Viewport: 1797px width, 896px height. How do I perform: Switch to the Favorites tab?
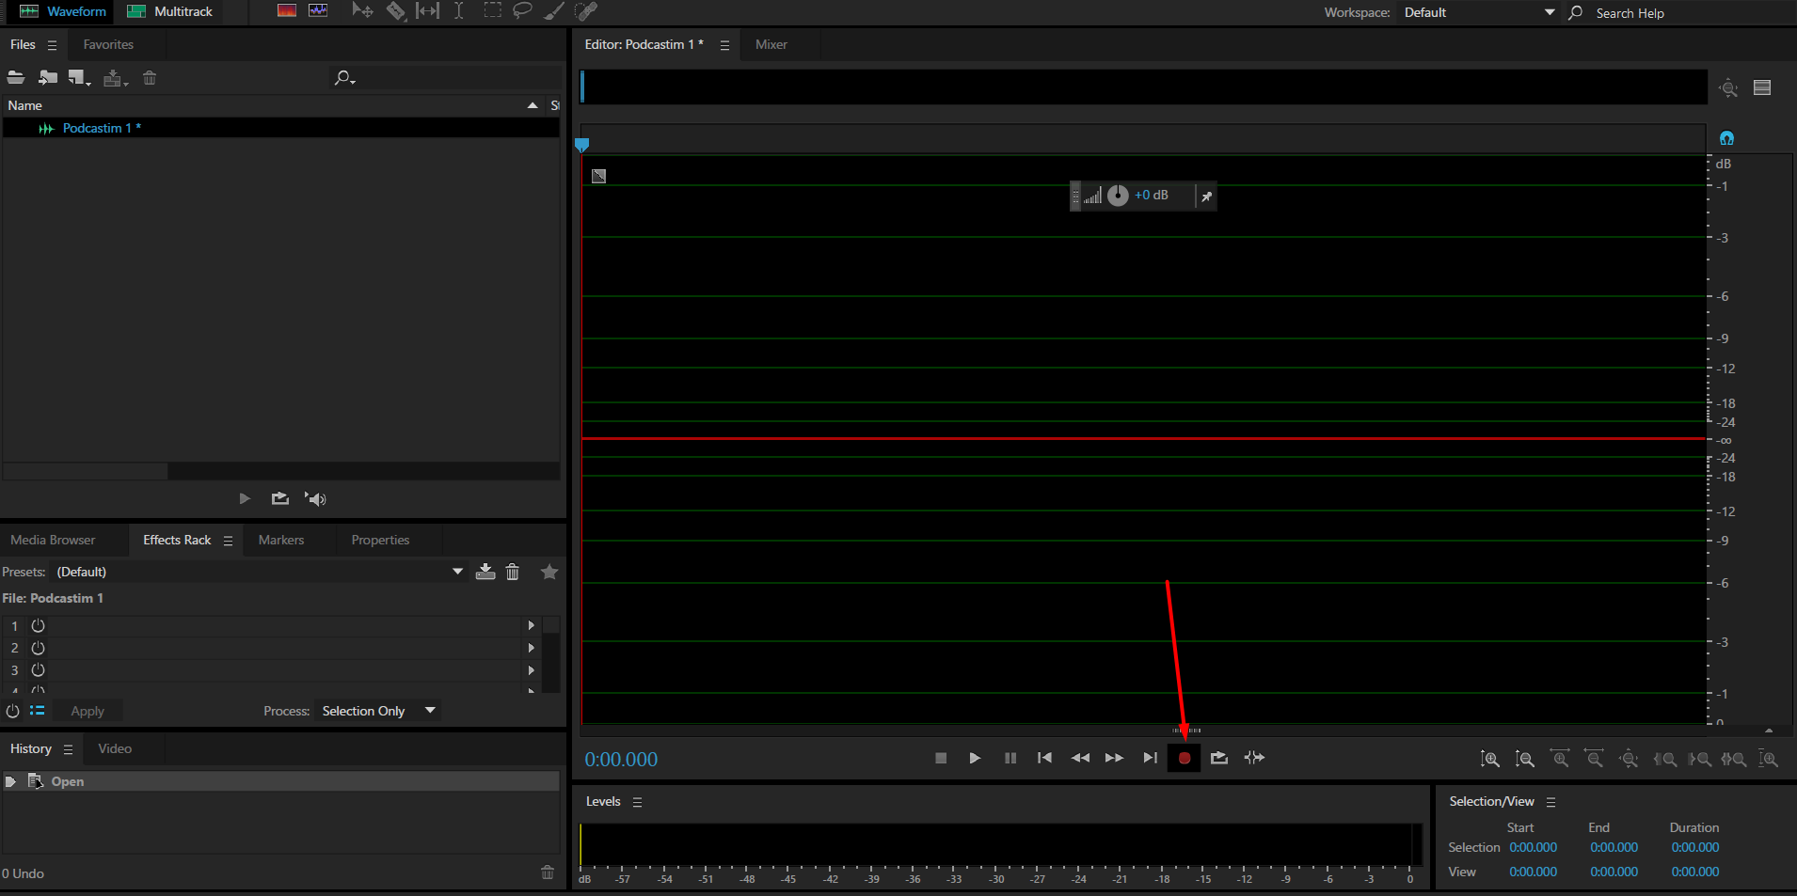click(x=108, y=44)
